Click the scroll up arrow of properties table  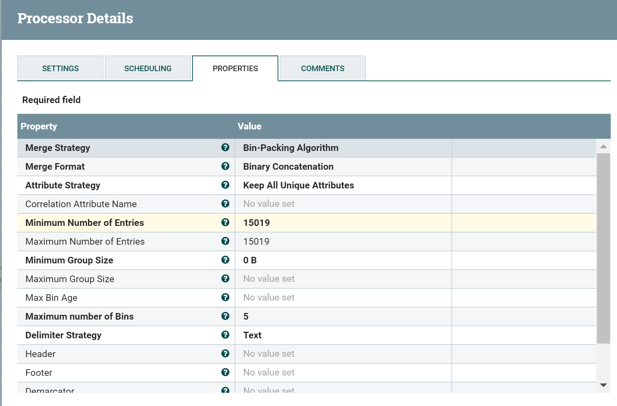pos(603,146)
